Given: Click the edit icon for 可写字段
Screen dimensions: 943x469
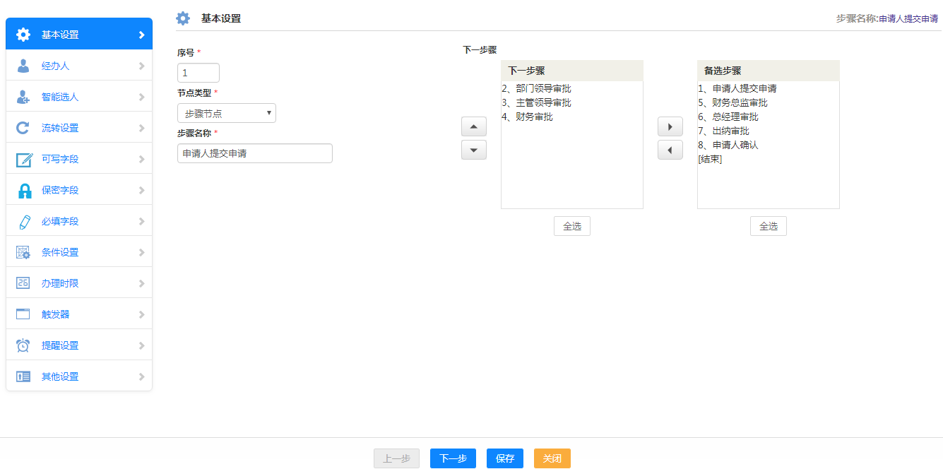Looking at the screenshot, I should 24,159.
